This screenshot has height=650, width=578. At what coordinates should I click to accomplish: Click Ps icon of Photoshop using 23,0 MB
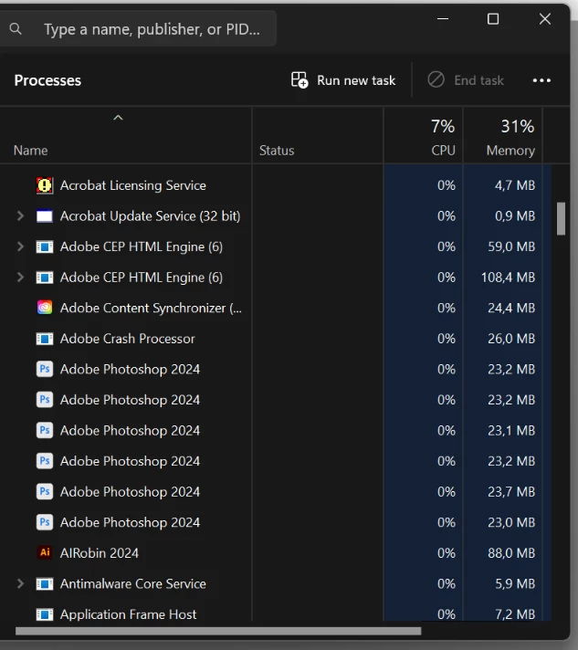45,522
